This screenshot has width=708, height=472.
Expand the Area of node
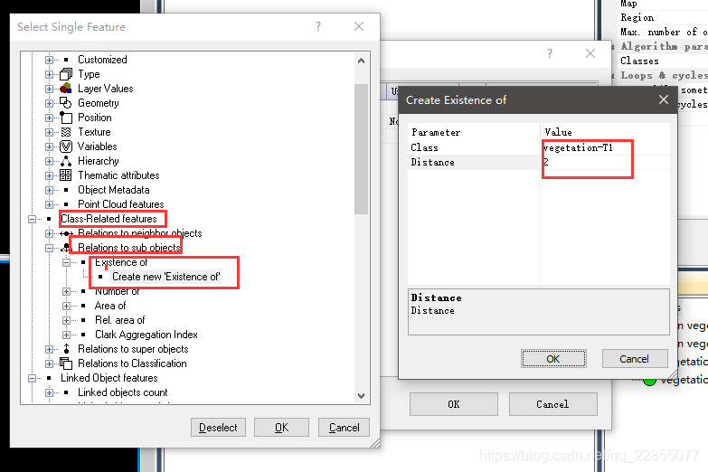coord(66,306)
